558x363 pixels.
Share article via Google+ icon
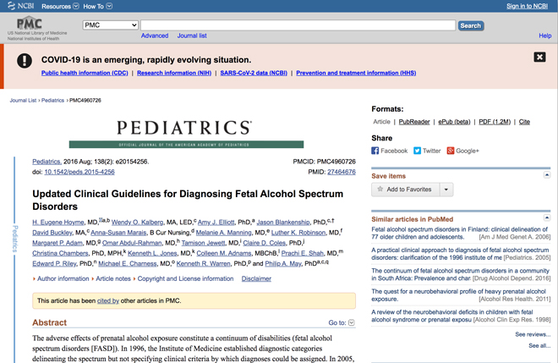pos(449,151)
